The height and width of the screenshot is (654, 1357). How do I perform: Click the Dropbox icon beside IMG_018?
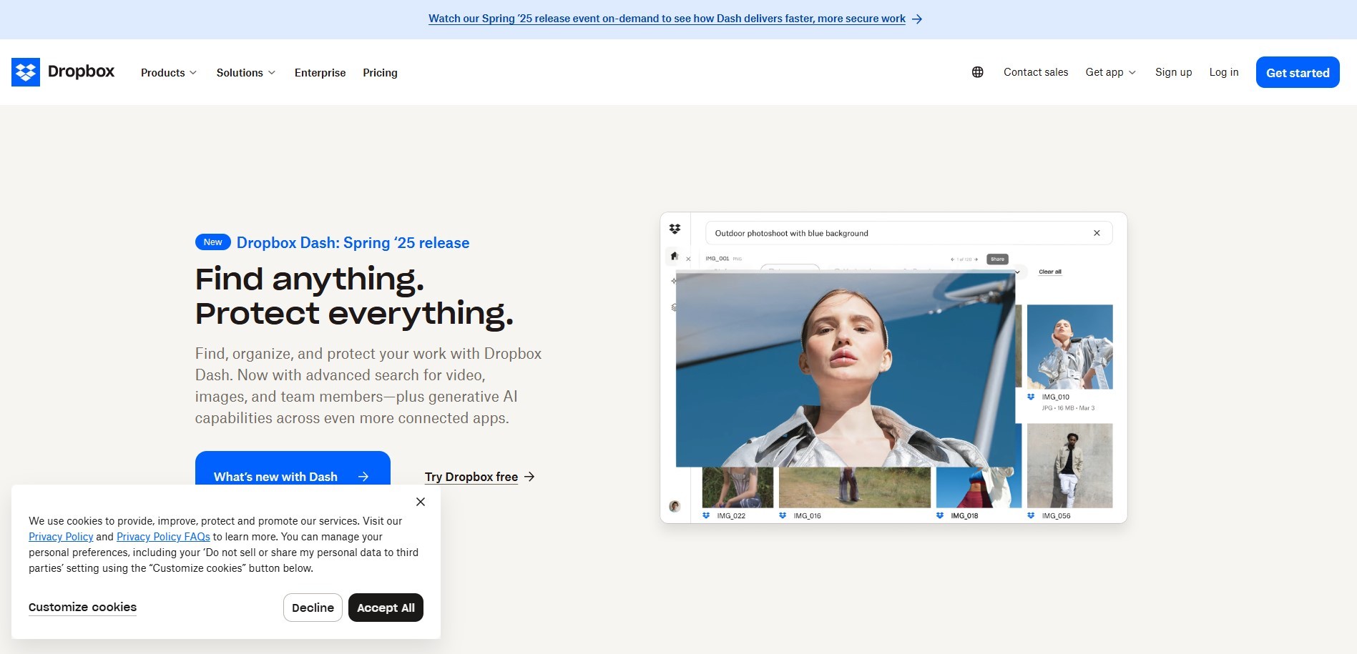click(940, 515)
